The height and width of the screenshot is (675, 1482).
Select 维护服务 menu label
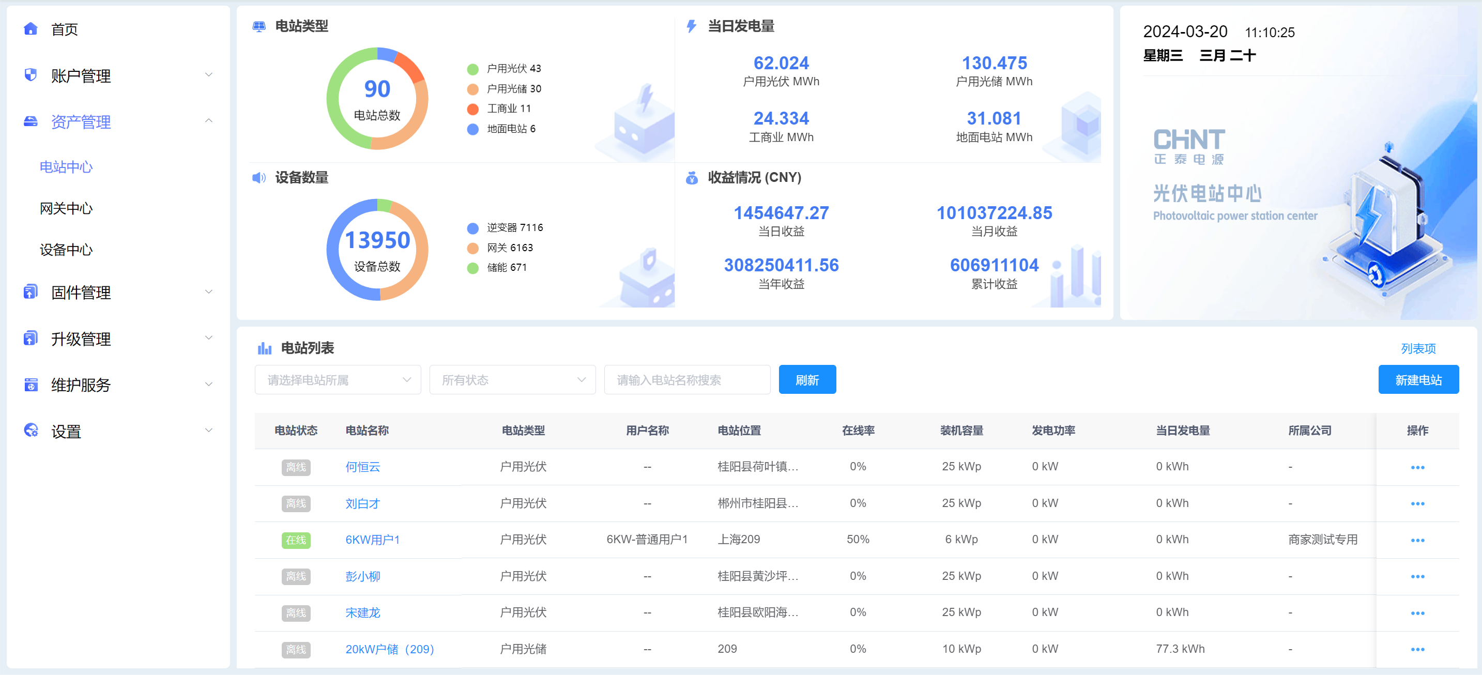(x=81, y=385)
